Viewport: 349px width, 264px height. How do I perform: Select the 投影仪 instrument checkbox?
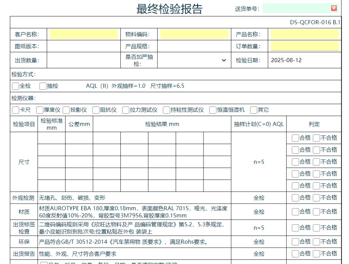pos(66,110)
